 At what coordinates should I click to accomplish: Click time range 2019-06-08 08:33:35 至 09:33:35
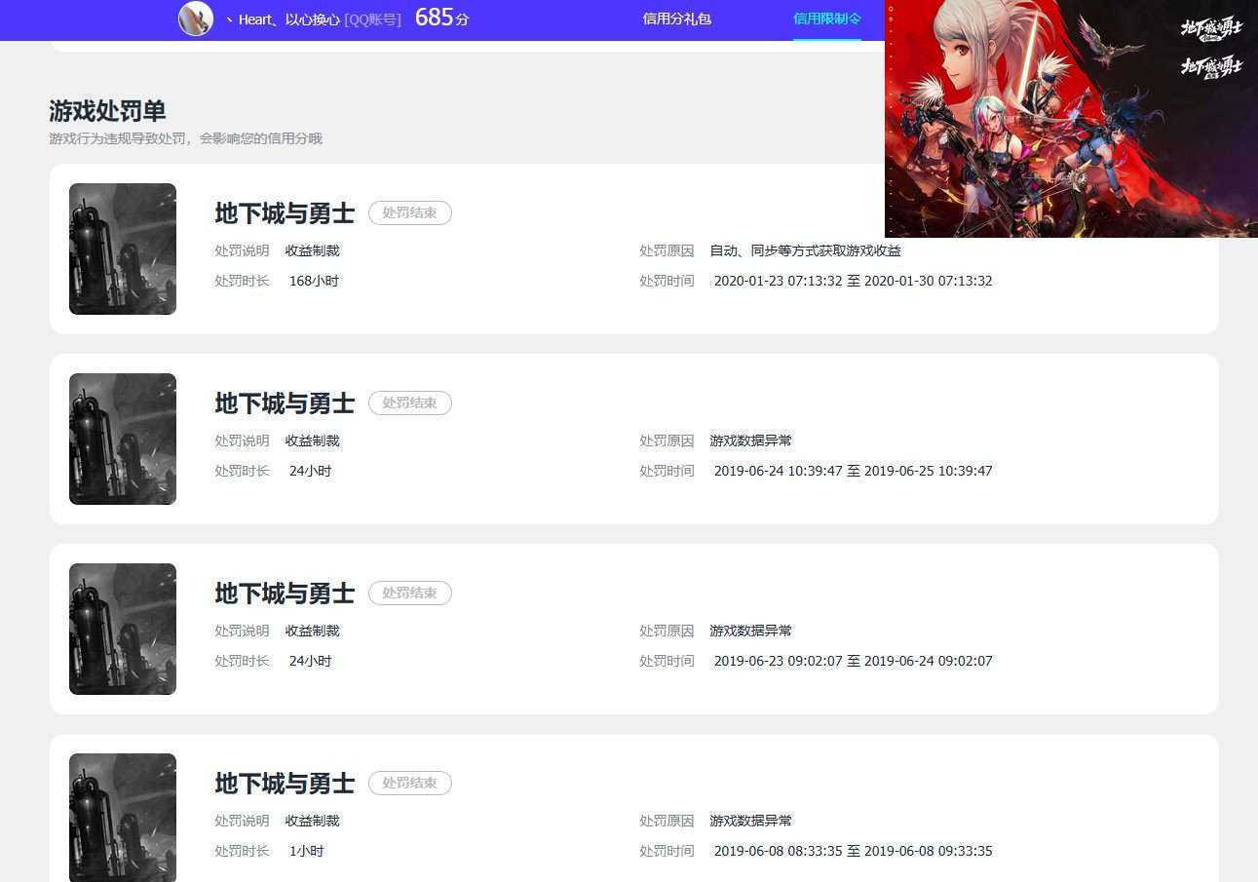(854, 851)
